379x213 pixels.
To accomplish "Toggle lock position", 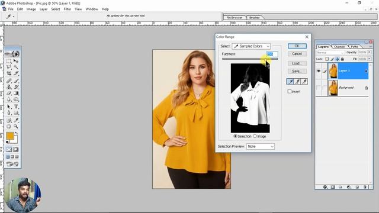I will pos(337,59).
